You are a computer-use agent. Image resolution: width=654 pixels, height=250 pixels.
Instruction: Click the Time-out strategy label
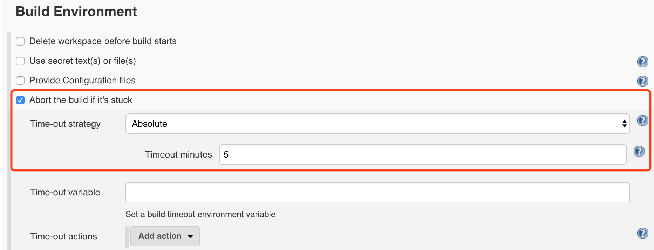coord(65,124)
